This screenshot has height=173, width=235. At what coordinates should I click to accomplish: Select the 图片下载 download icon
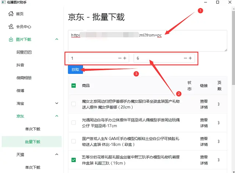pos(11,40)
